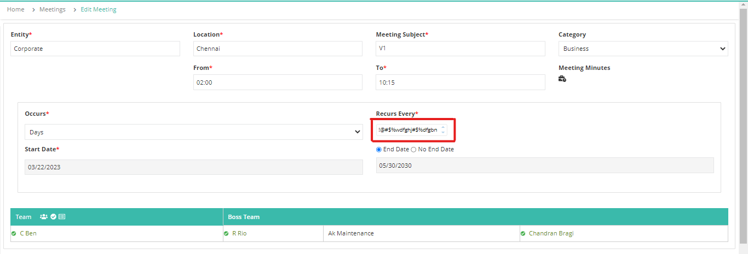Click the Start Date field 03/22/2023
Viewport: 748px width, 254px height.
[194, 167]
